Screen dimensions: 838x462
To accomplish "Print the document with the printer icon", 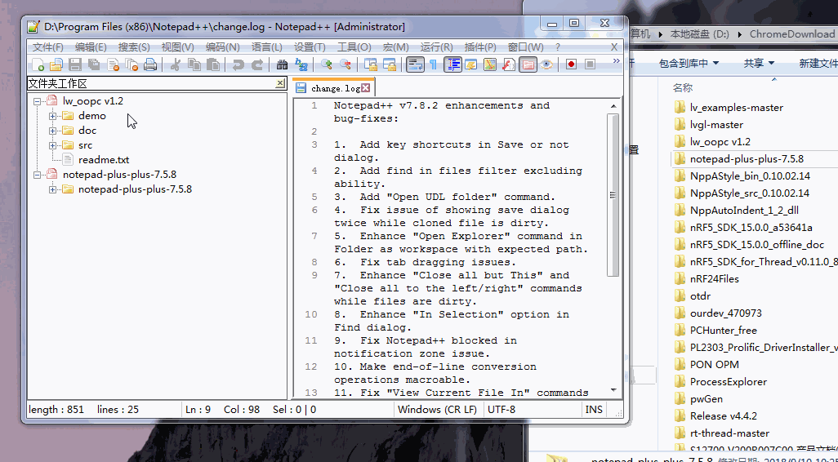I will pos(150,64).
